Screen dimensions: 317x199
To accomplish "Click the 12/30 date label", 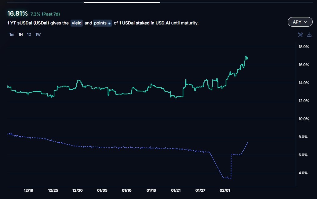I will [78, 190].
